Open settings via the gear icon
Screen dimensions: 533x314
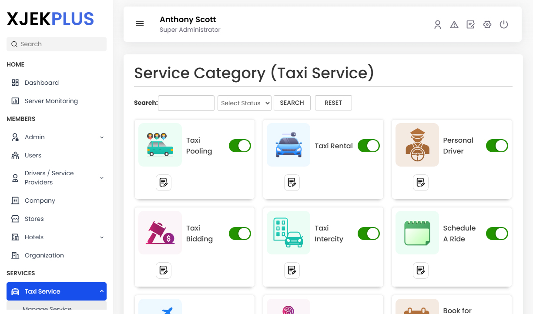click(x=487, y=24)
